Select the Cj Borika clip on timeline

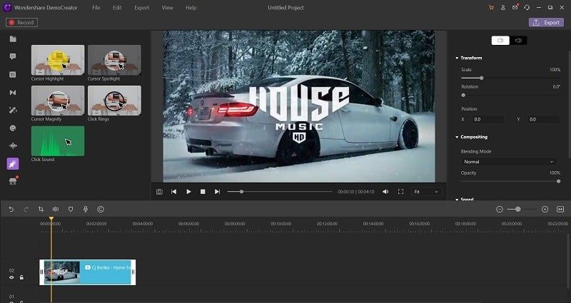pyautogui.click(x=87, y=272)
